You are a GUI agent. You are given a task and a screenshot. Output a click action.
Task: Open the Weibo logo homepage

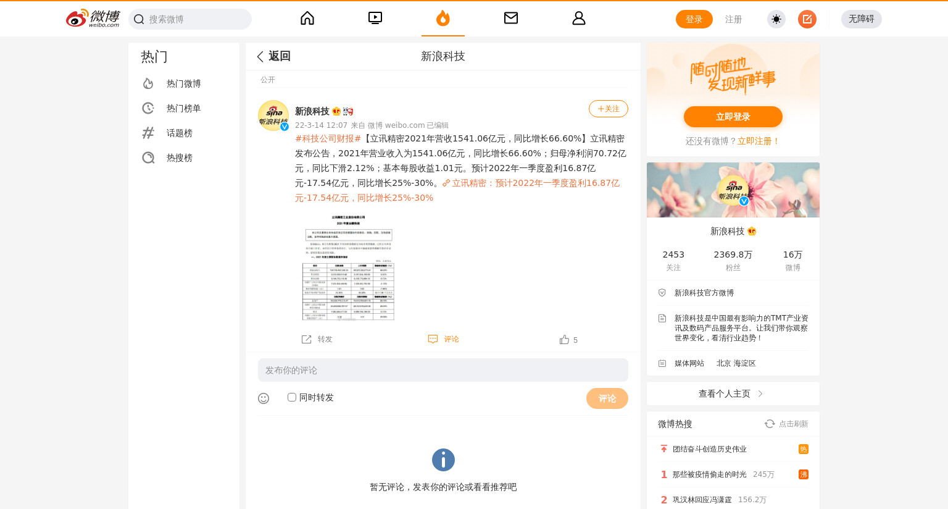(x=93, y=19)
